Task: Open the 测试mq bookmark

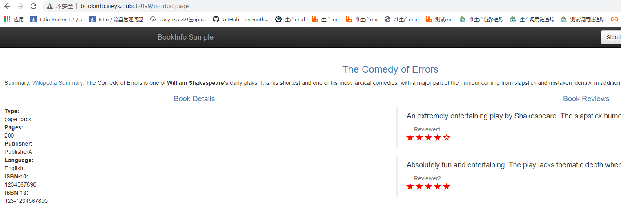Action: pyautogui.click(x=439, y=19)
